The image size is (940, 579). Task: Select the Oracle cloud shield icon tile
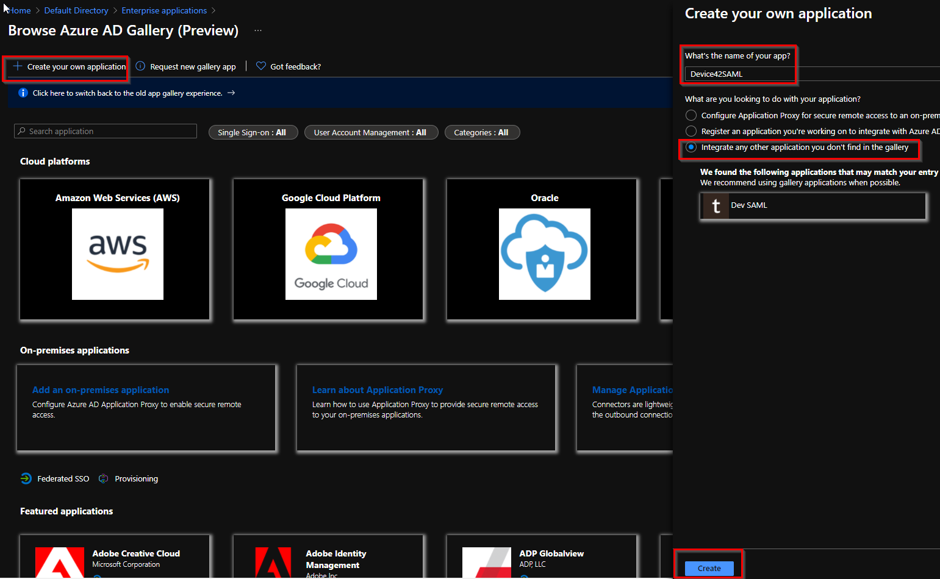pyautogui.click(x=544, y=254)
